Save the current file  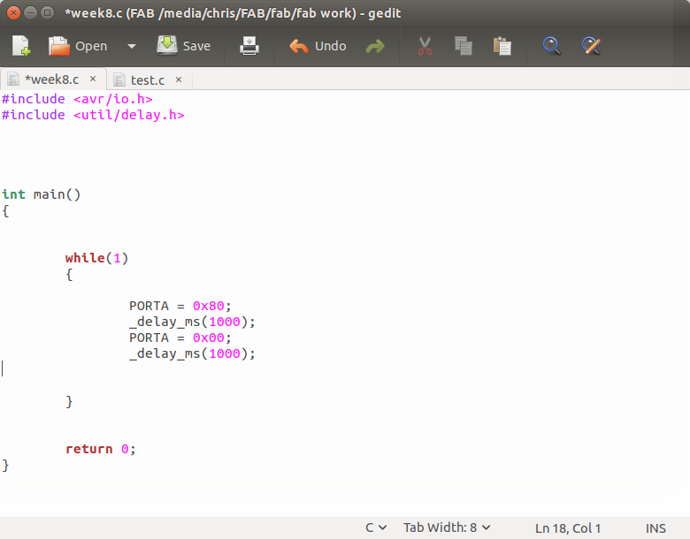point(184,46)
